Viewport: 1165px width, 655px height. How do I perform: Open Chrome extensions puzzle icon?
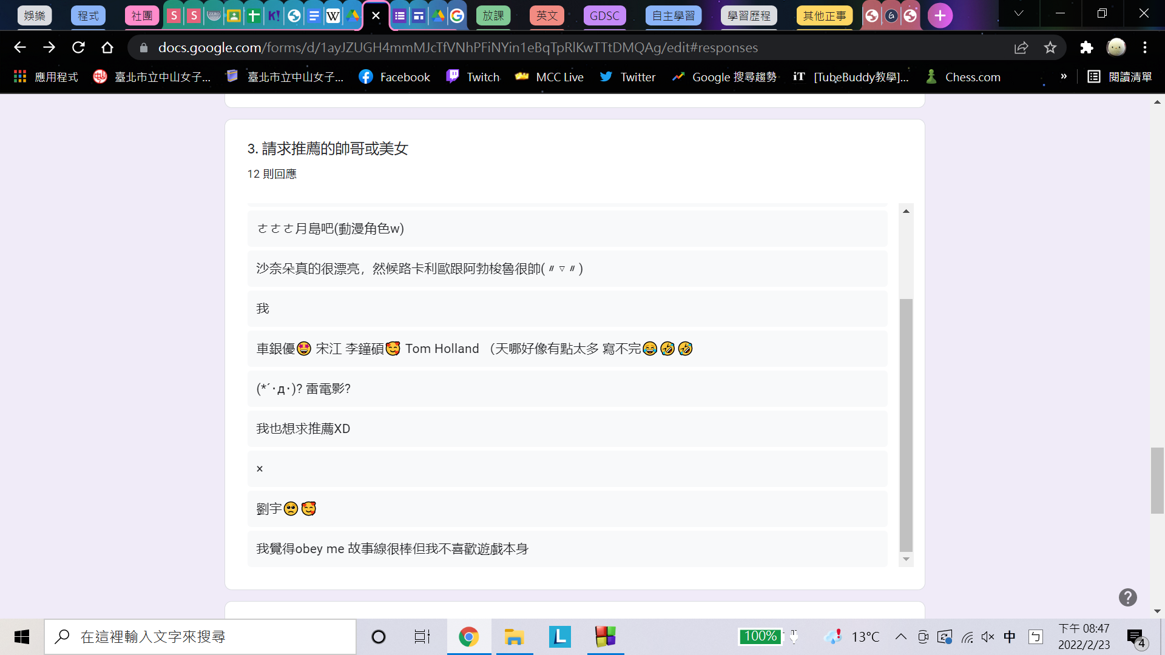[1086, 47]
